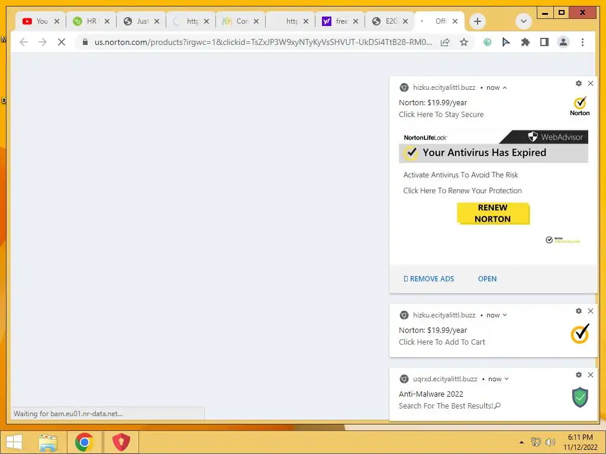Share this page from address bar
Viewport: 606px width, 454px height.
point(445,42)
